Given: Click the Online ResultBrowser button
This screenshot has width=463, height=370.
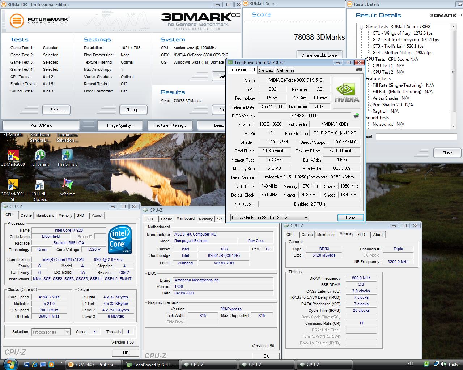Looking at the screenshot, I should coord(319,55).
